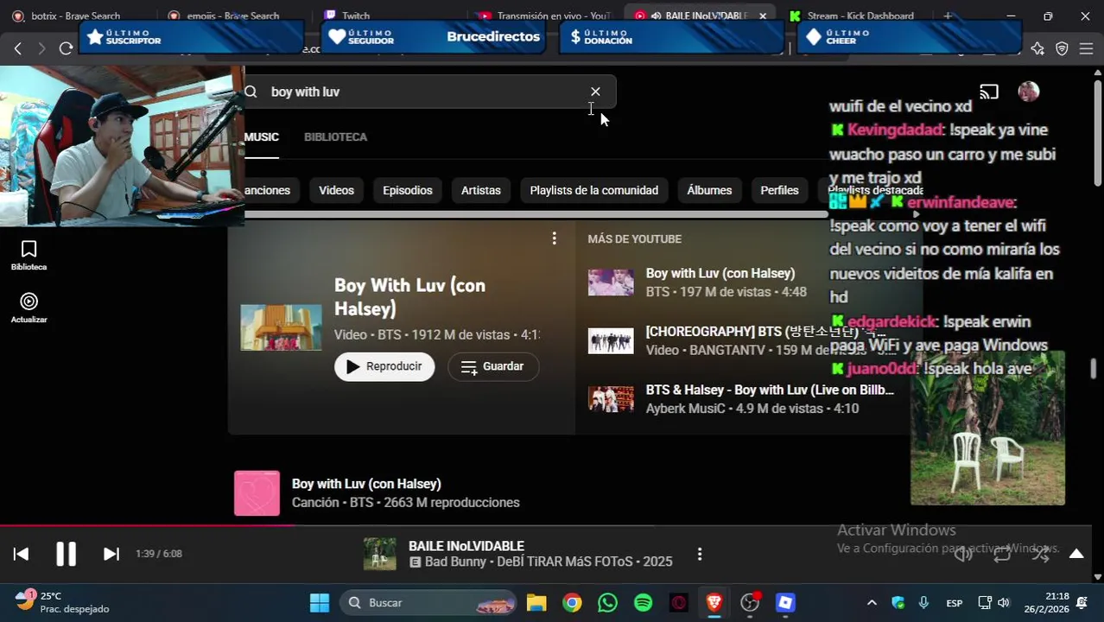Click the Cast to device icon
Screen dimensions: 1104x622
(989, 92)
